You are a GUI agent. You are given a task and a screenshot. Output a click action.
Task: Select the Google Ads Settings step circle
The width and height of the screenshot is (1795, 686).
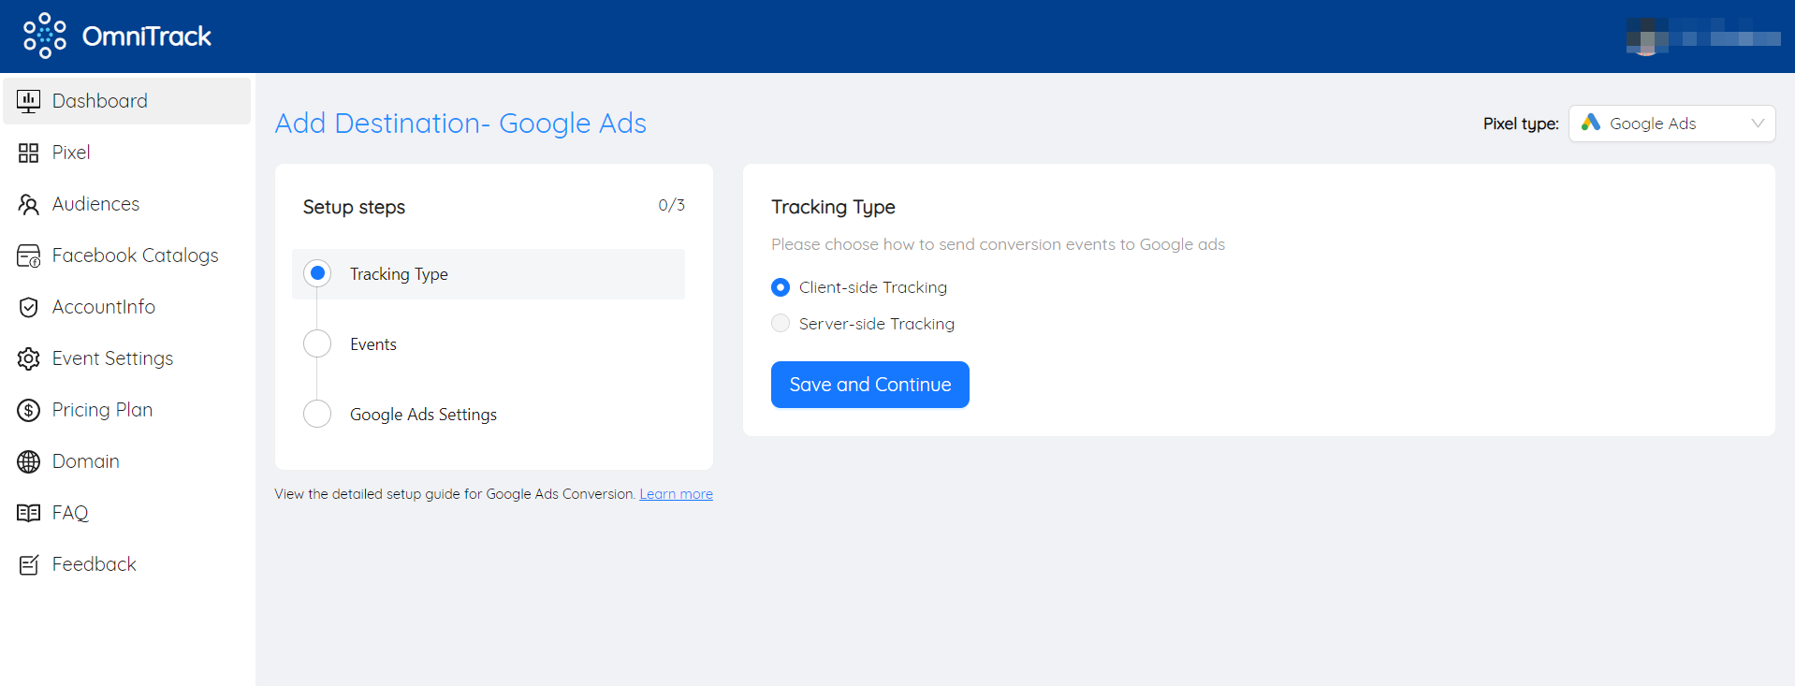click(x=317, y=414)
